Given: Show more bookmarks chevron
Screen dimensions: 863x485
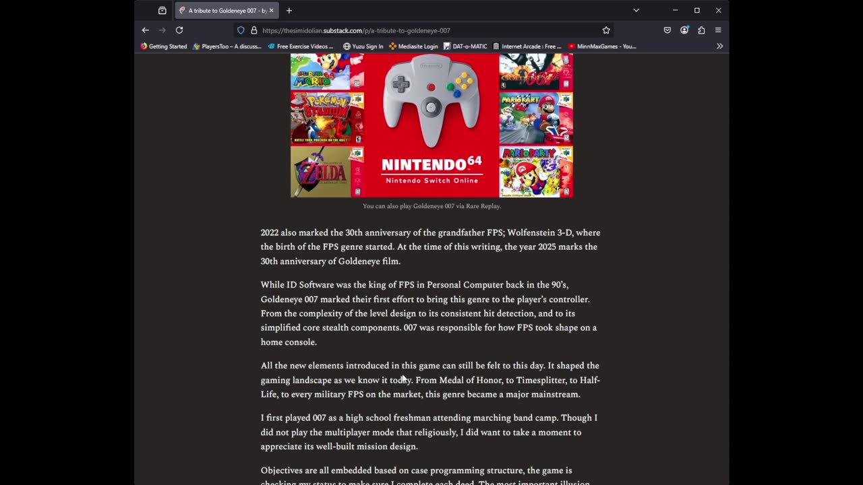Looking at the screenshot, I should pyautogui.click(x=719, y=46).
